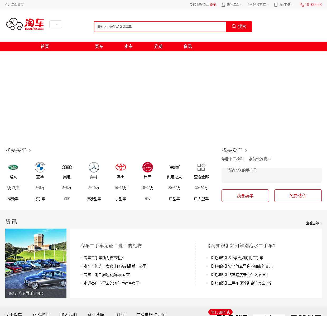
Task: Choose the Audi four-rings logo
Action: coord(67,167)
